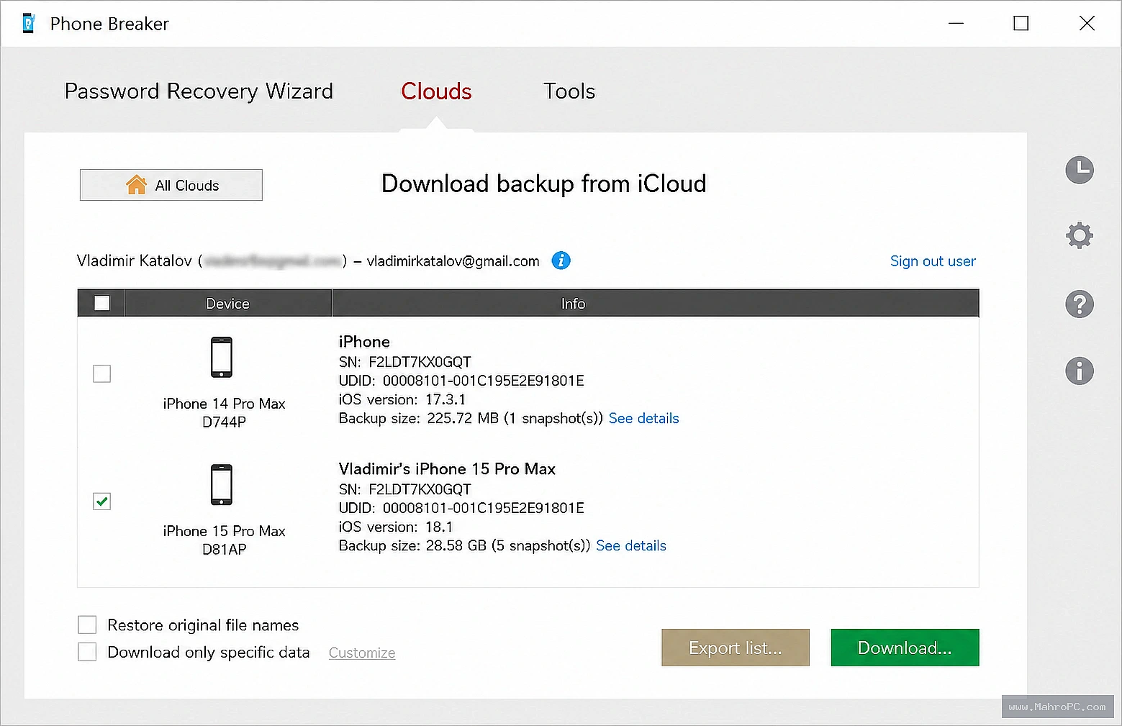Click blue account info icon beside email
Image resolution: width=1122 pixels, height=726 pixels.
click(x=561, y=260)
